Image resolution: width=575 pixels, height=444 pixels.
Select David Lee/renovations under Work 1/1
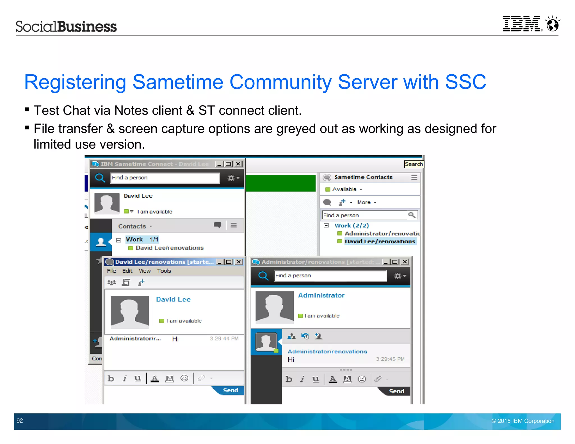tap(170, 248)
